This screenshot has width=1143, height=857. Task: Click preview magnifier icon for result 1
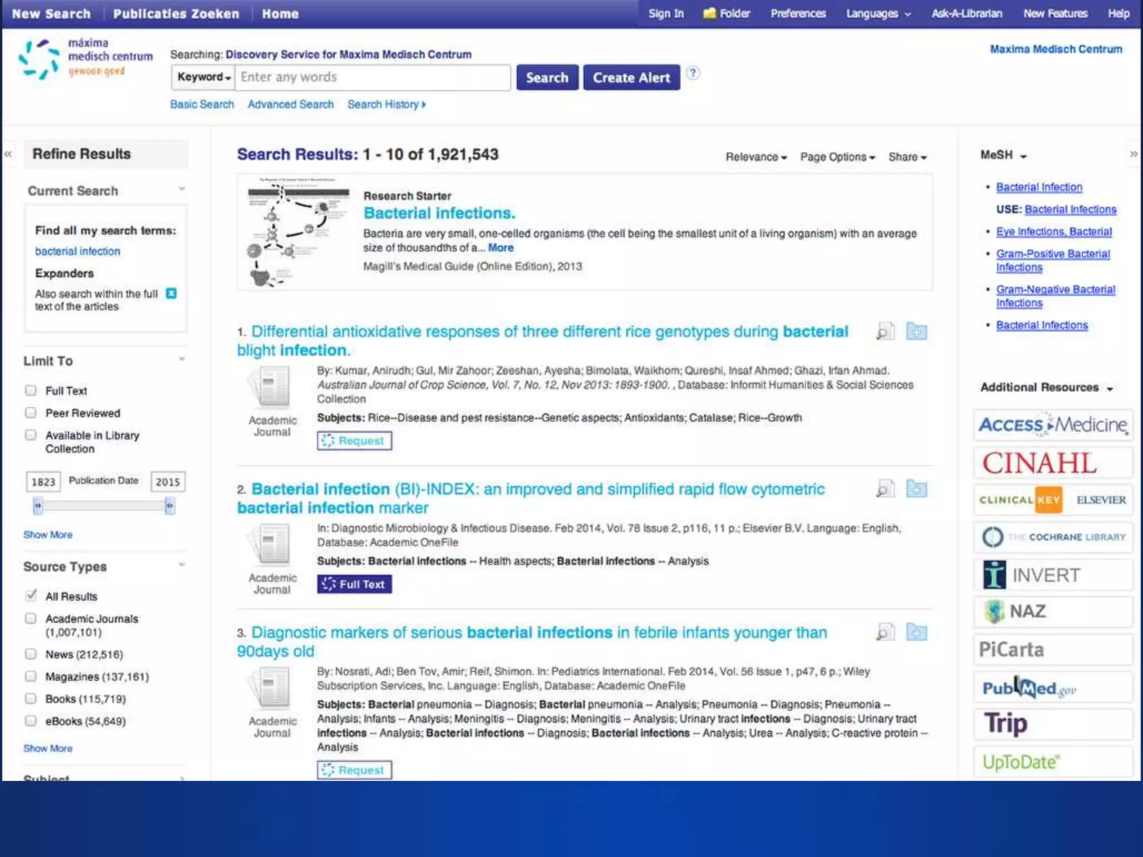click(885, 331)
